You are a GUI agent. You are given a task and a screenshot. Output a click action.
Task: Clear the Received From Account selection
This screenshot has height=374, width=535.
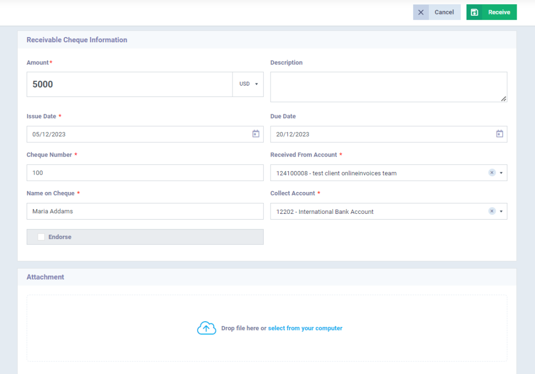[491, 172]
